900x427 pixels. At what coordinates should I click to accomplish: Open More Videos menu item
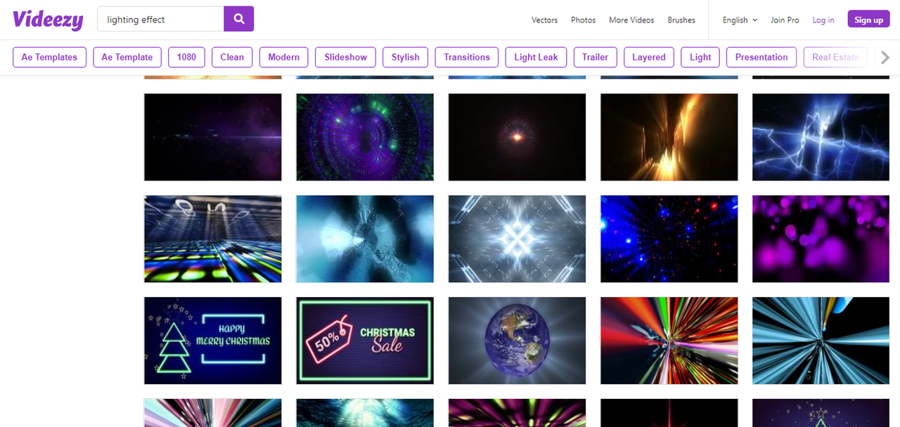[631, 20]
